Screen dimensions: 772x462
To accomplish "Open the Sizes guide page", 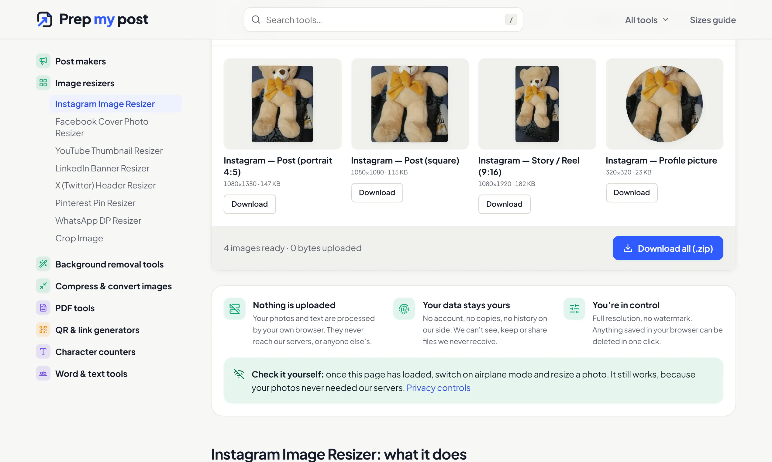I will point(712,20).
